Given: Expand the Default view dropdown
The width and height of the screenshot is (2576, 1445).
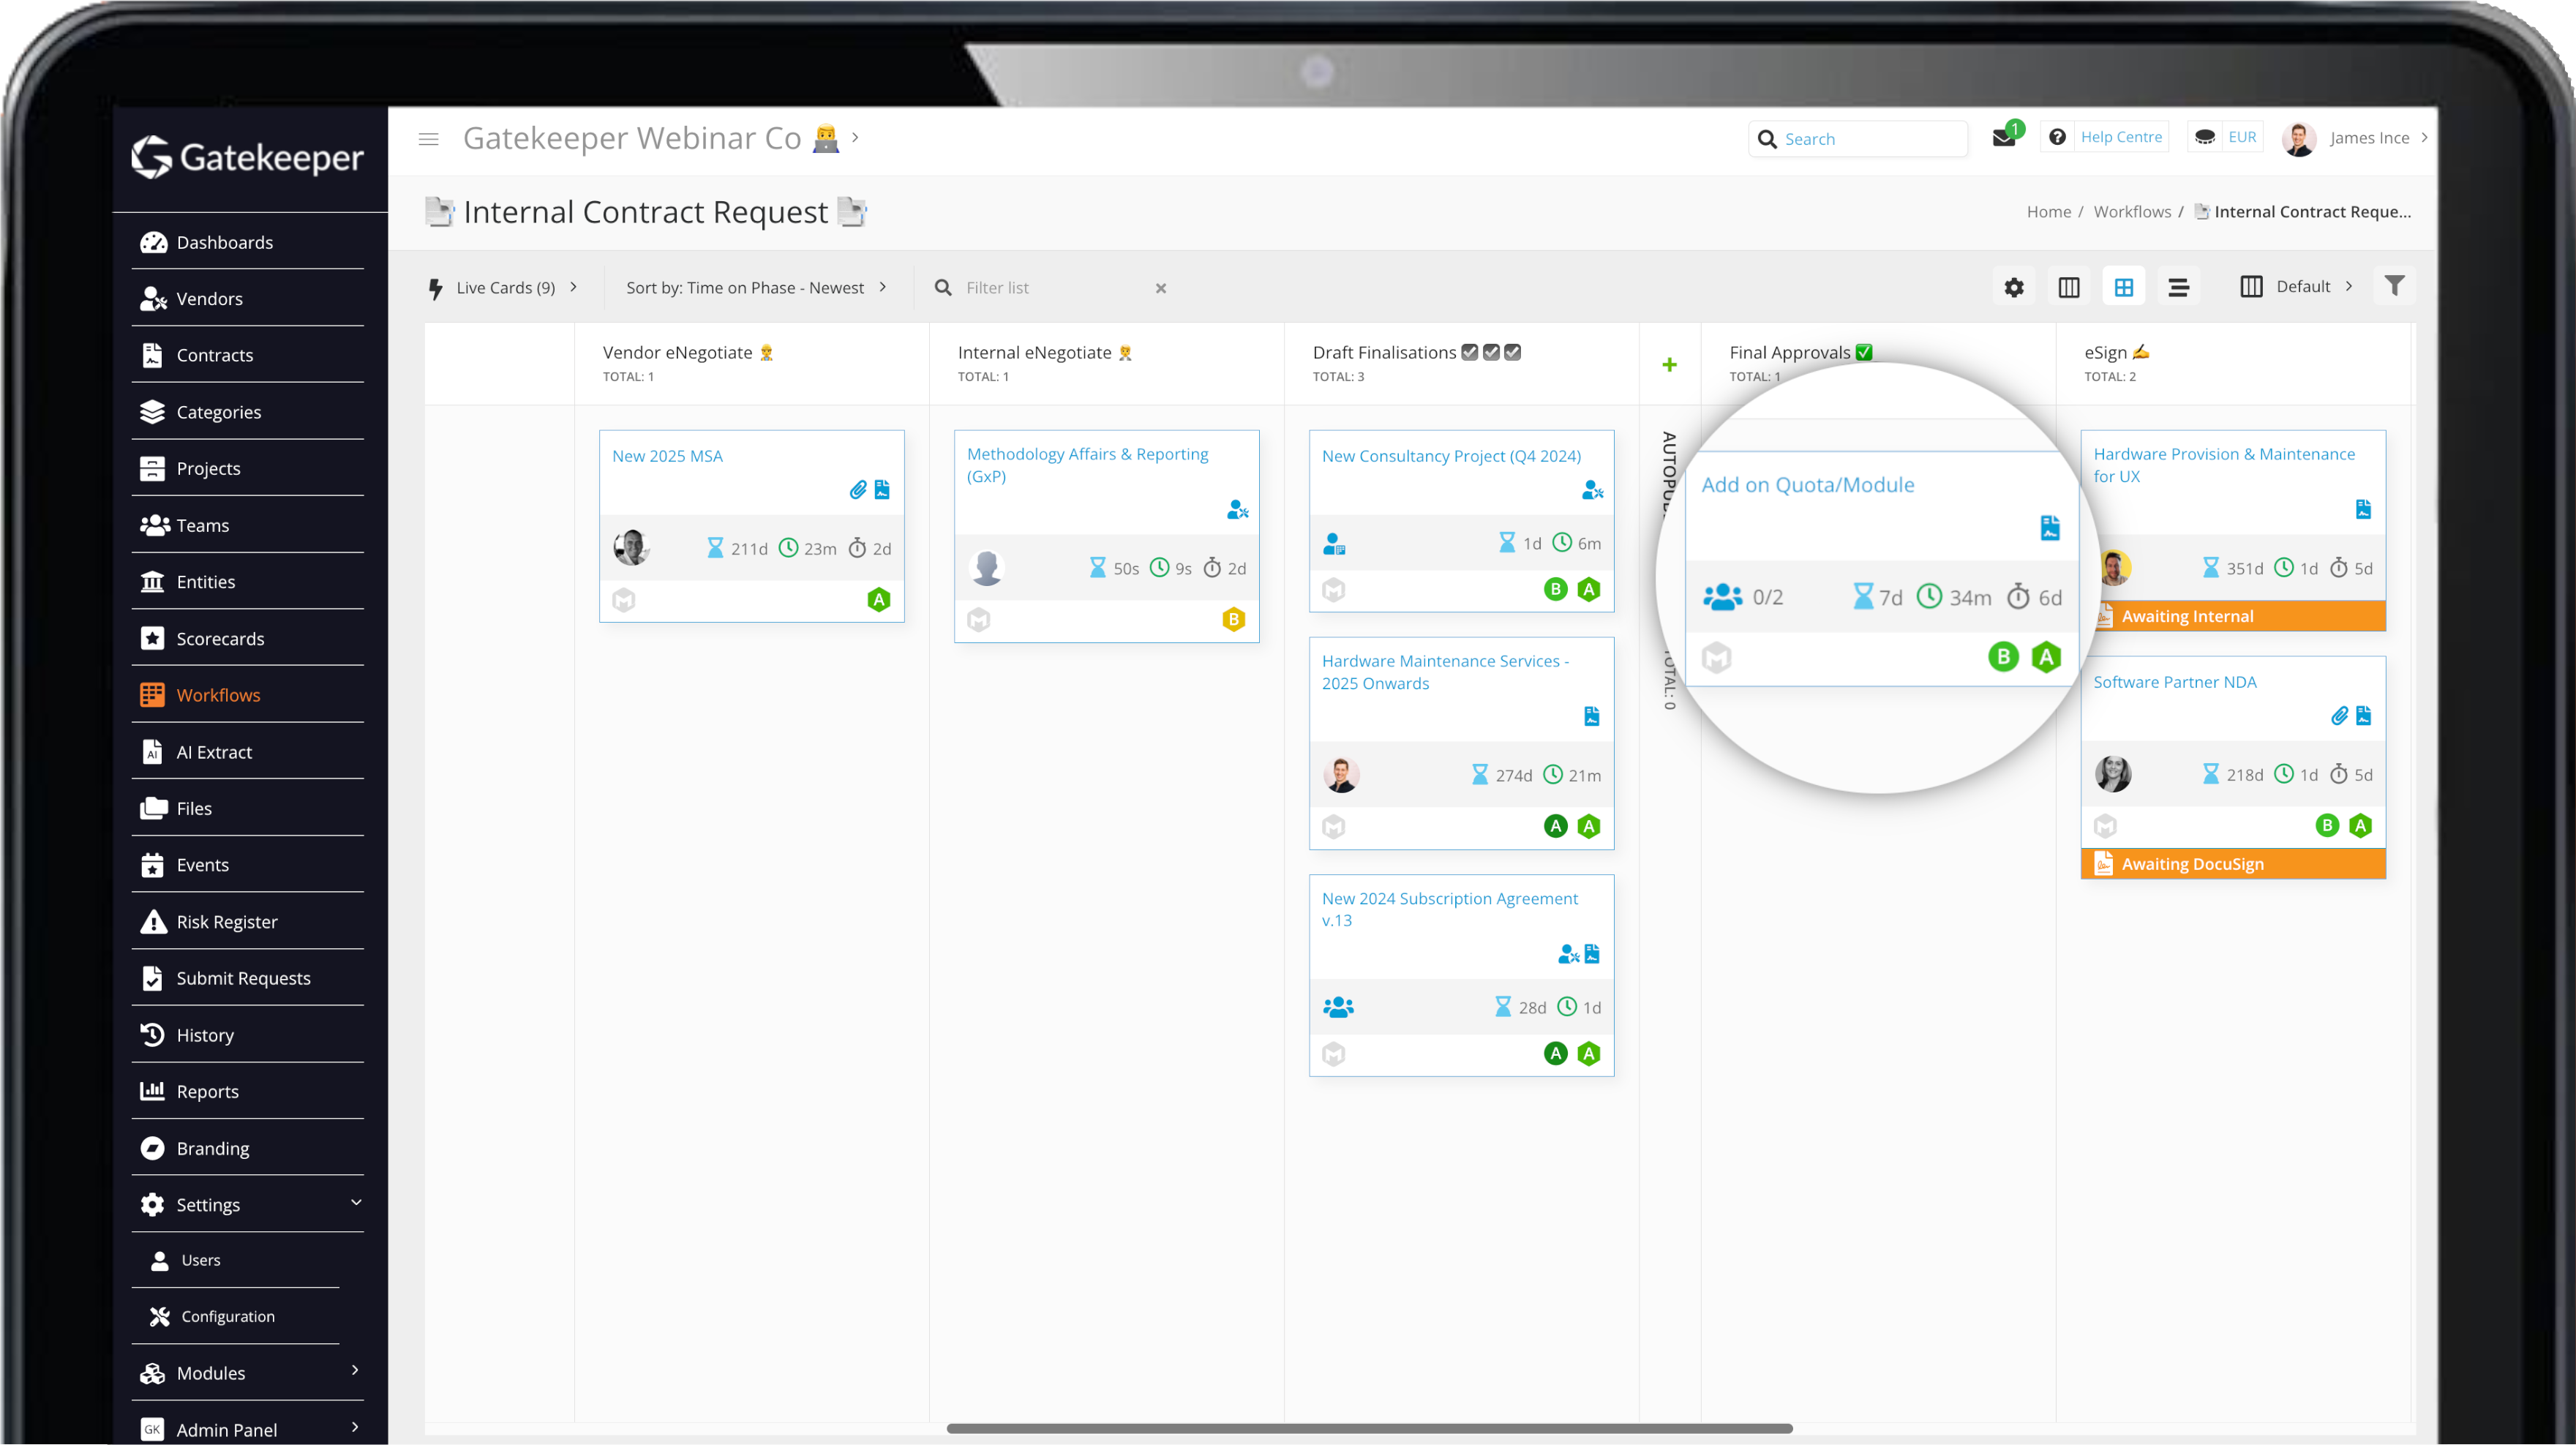Looking at the screenshot, I should pyautogui.click(x=2300, y=287).
